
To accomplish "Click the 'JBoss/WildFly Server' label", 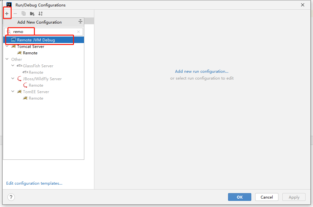I will (x=42, y=79).
